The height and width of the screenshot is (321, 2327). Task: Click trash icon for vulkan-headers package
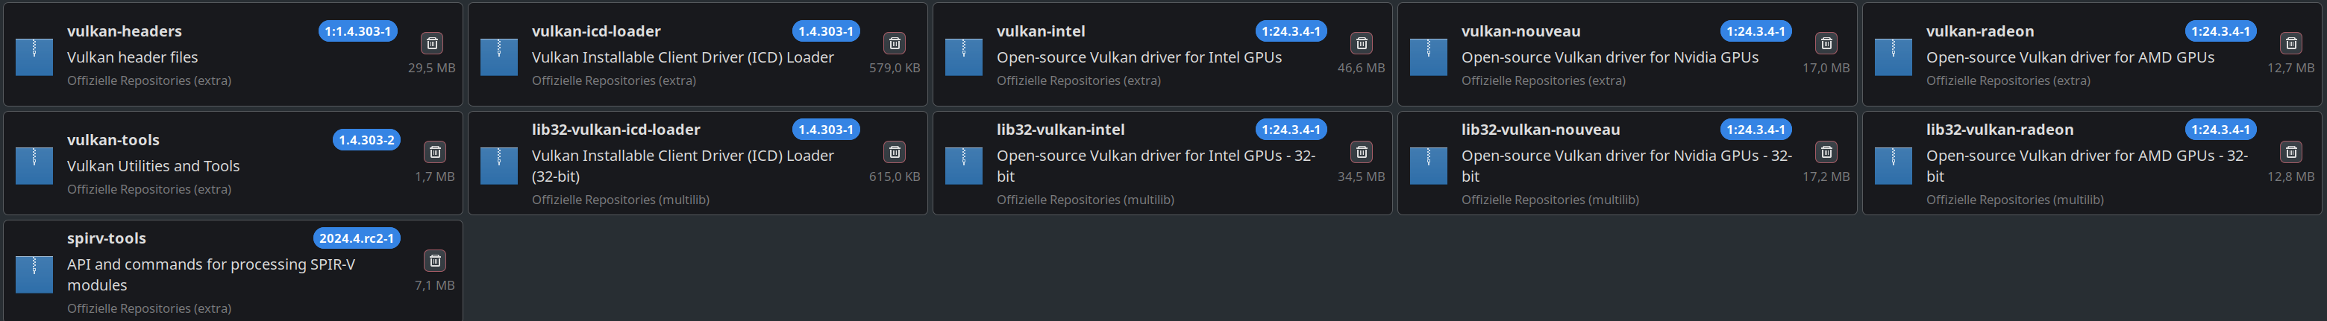[x=432, y=43]
